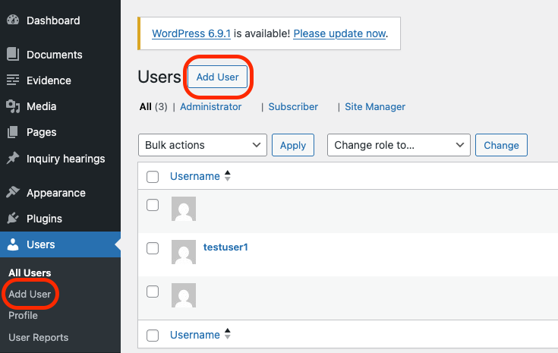Open User Reports submenu item
This screenshot has width=558, height=353.
pos(39,337)
